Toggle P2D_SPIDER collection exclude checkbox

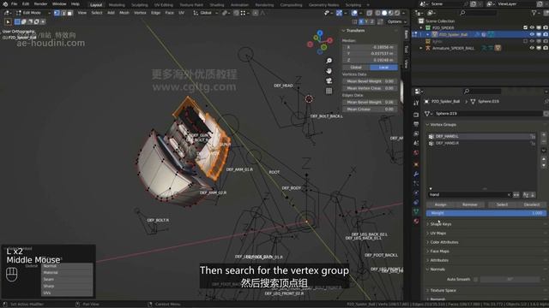pyautogui.click(x=525, y=27)
